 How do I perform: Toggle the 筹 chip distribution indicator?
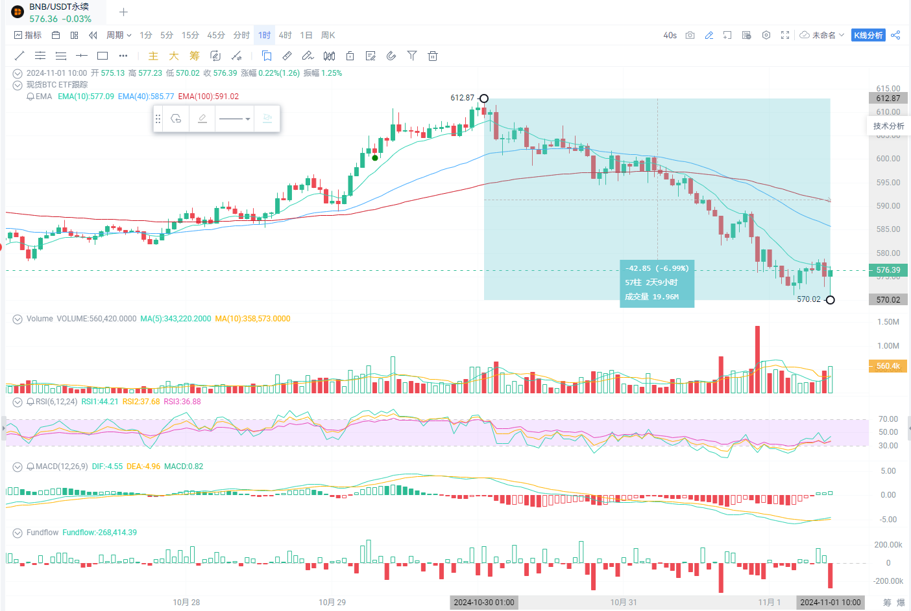coord(195,56)
